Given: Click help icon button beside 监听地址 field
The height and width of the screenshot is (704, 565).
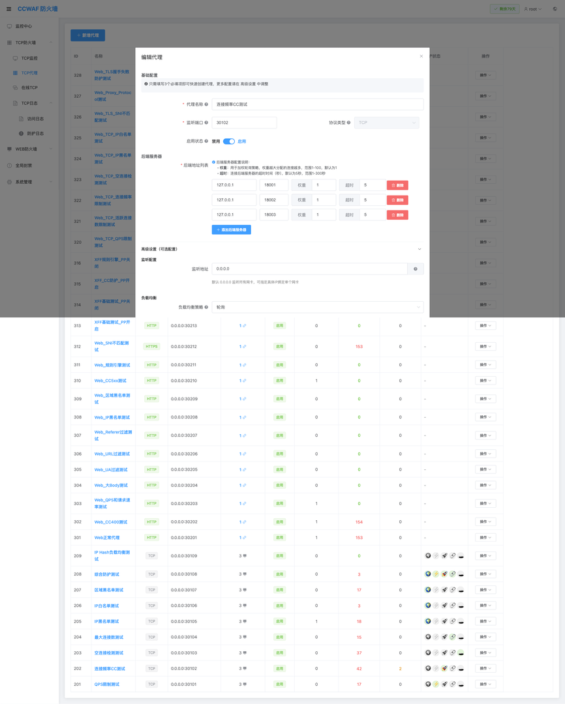Looking at the screenshot, I should [x=416, y=269].
